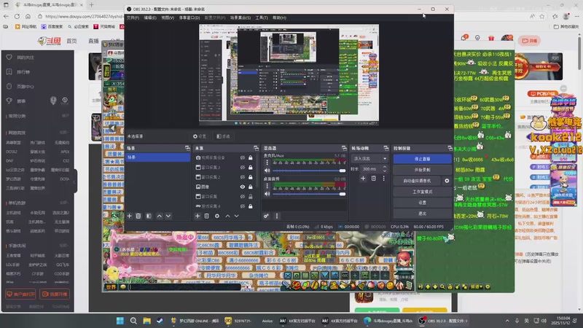Mute the 桌面音频 speaker icon
Viewport: 583px width, 328px height.
point(267,194)
